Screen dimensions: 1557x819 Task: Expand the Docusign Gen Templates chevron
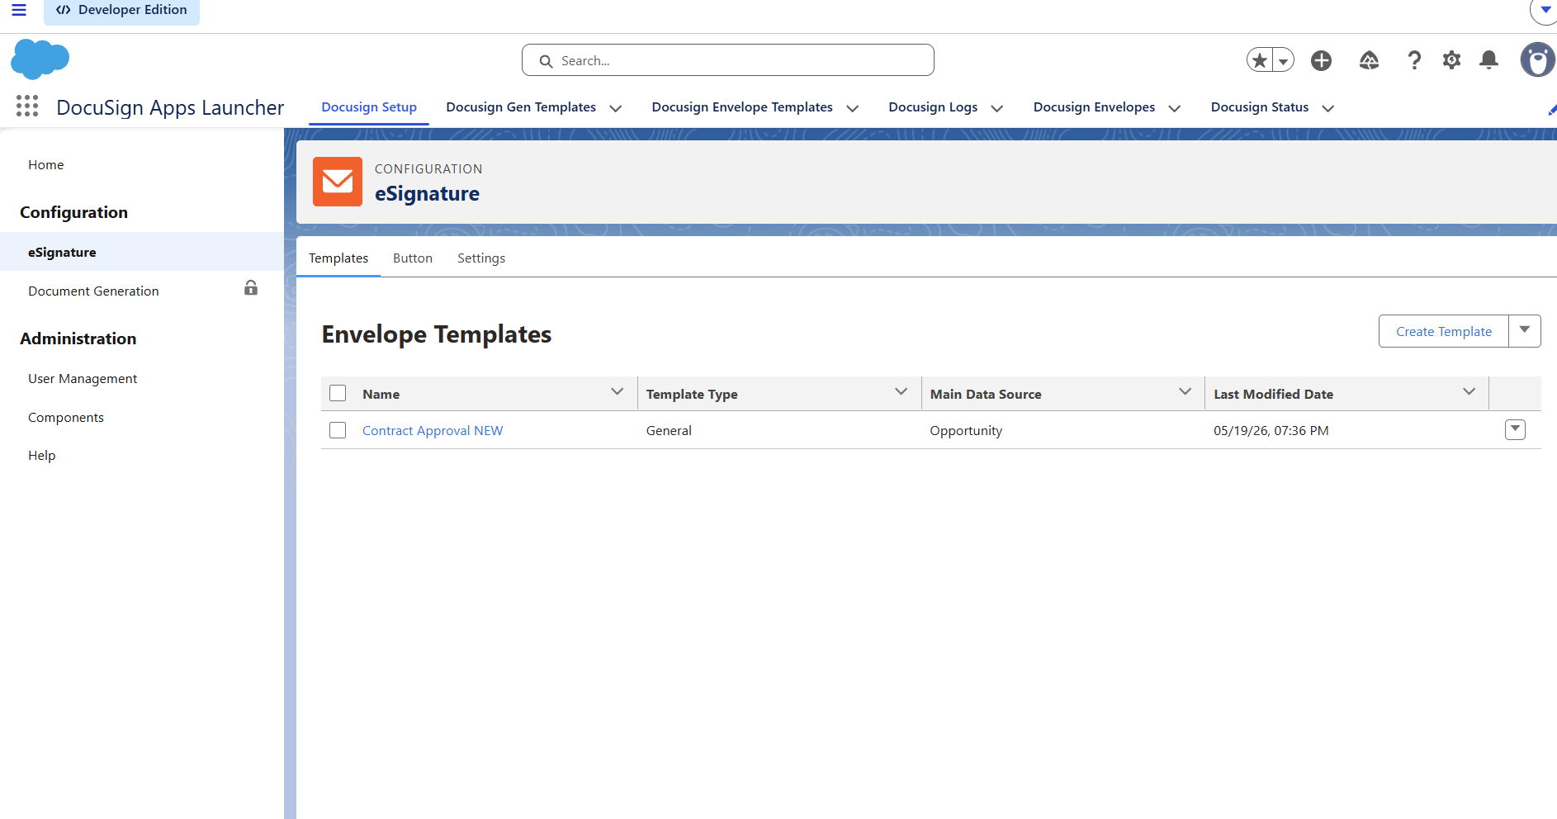616,108
